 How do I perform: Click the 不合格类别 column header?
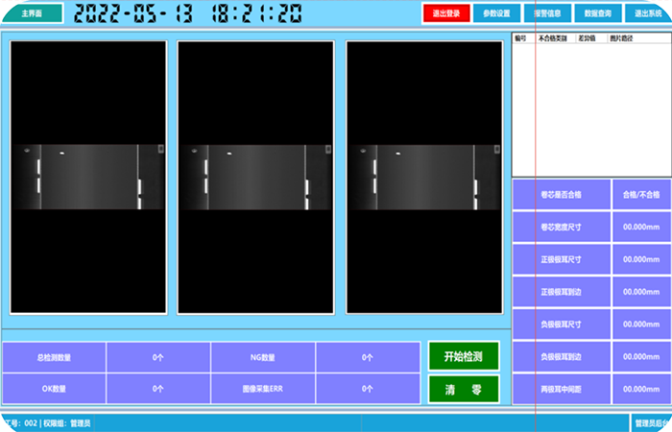(552, 38)
